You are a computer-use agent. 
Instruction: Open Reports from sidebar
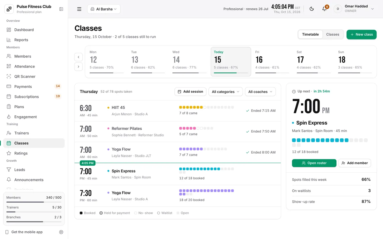click(34, 40)
